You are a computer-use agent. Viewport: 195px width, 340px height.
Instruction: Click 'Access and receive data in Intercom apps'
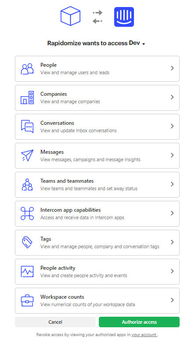coord(83,218)
